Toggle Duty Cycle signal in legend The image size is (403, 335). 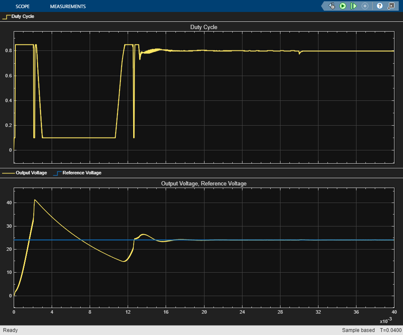coord(23,17)
